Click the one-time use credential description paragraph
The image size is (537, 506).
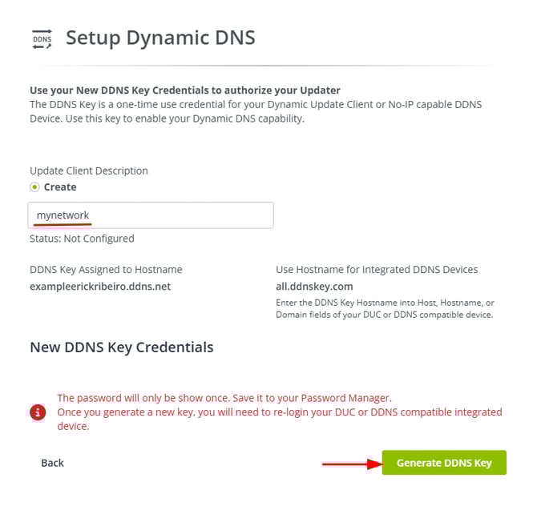pyautogui.click(x=256, y=112)
